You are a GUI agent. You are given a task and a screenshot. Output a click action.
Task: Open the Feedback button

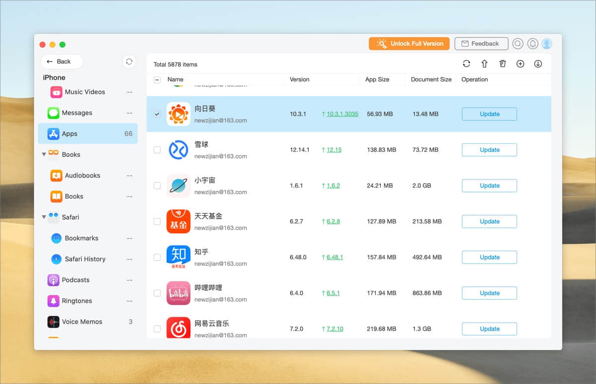coord(481,44)
